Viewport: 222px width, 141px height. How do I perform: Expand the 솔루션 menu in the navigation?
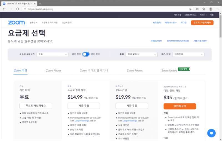pos(33,23)
